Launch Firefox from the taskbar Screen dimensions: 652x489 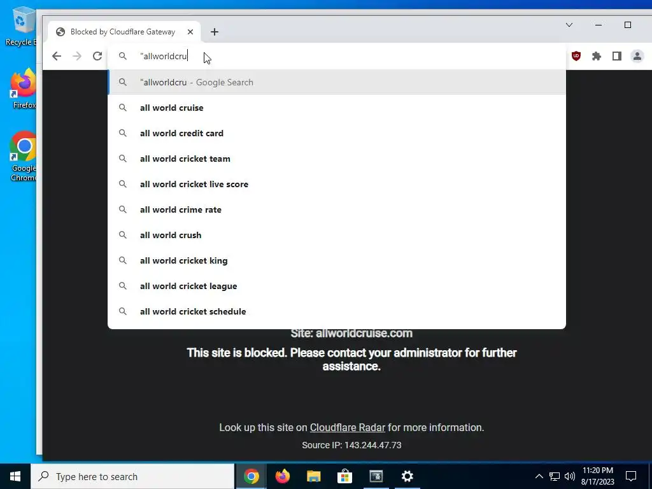[x=282, y=476]
